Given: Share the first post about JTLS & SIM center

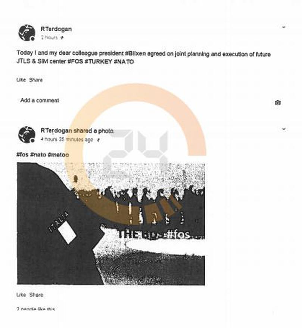Looking at the screenshot, I should click(x=36, y=80).
